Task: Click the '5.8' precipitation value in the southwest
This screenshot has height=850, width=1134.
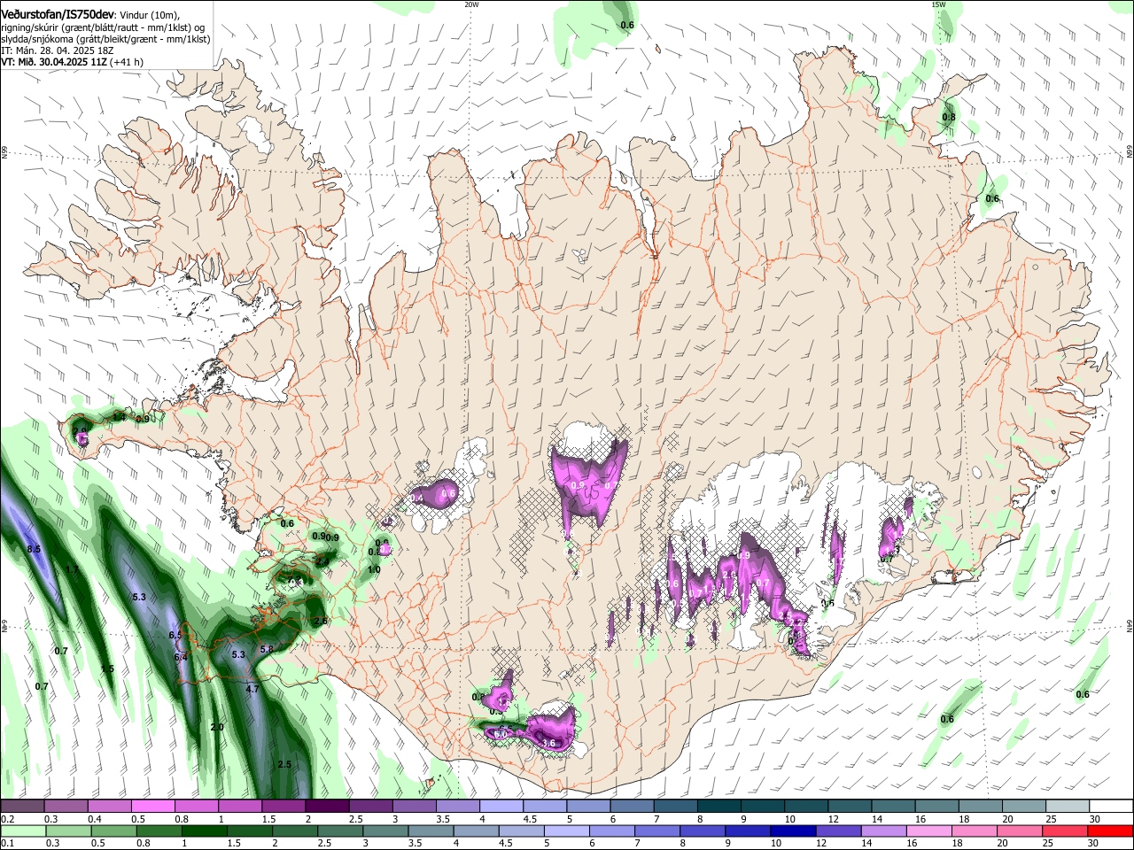Action: tap(267, 649)
